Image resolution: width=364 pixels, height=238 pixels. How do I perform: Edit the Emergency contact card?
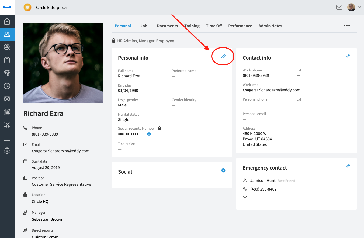tap(348, 166)
